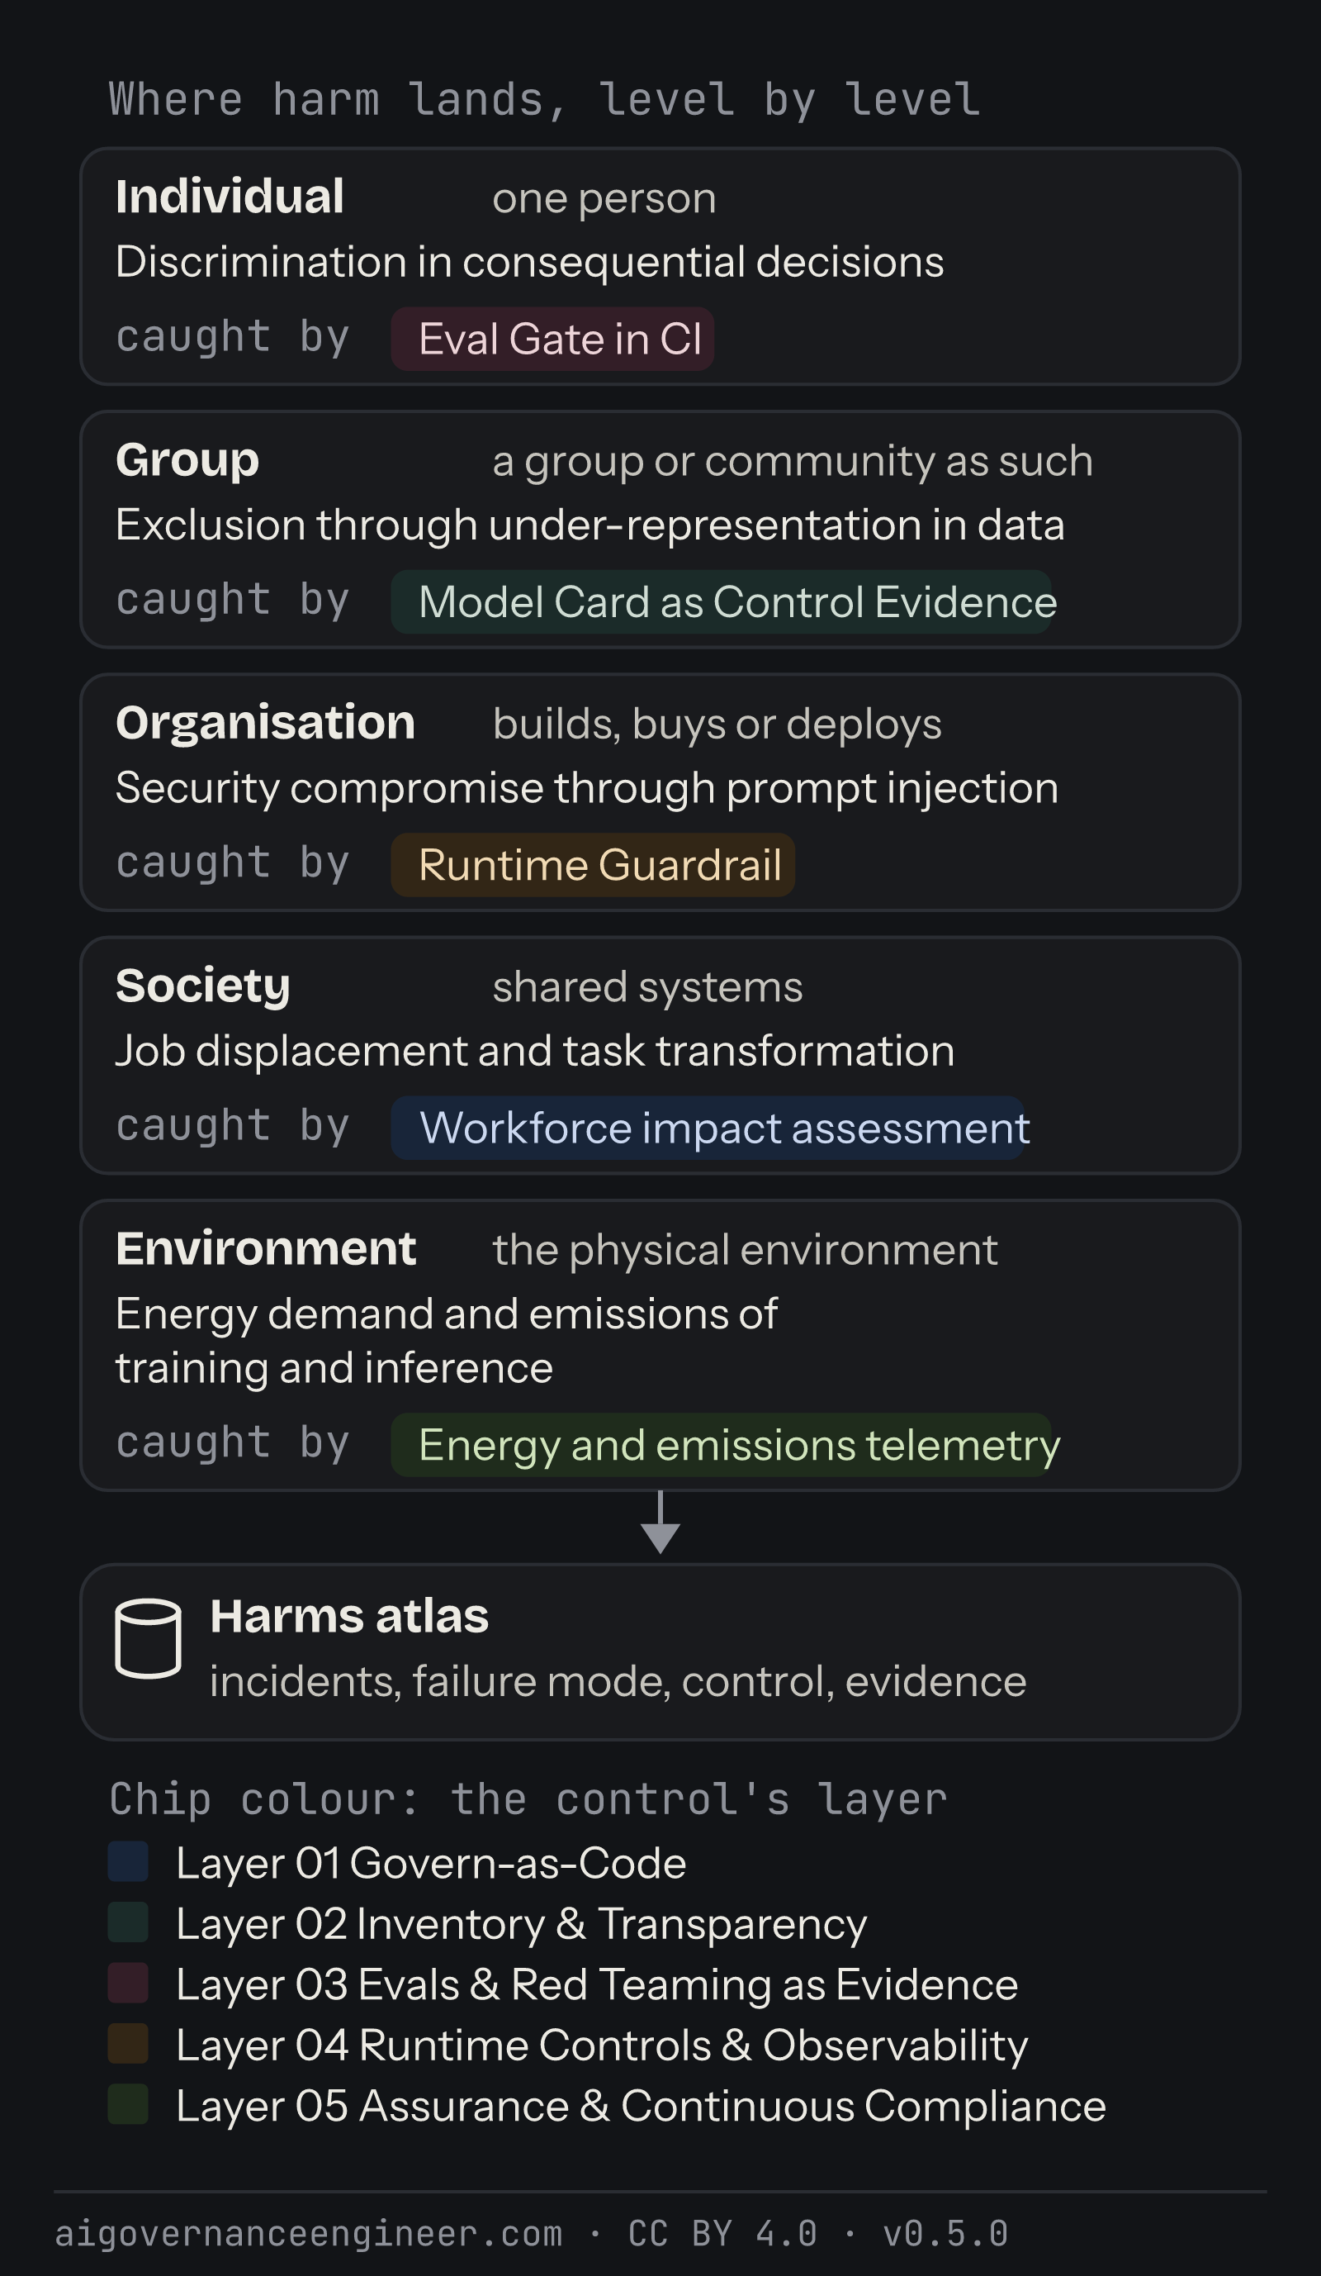This screenshot has width=1321, height=2276.
Task: Select the Workforce impact assessment chip
Action: click(708, 1127)
